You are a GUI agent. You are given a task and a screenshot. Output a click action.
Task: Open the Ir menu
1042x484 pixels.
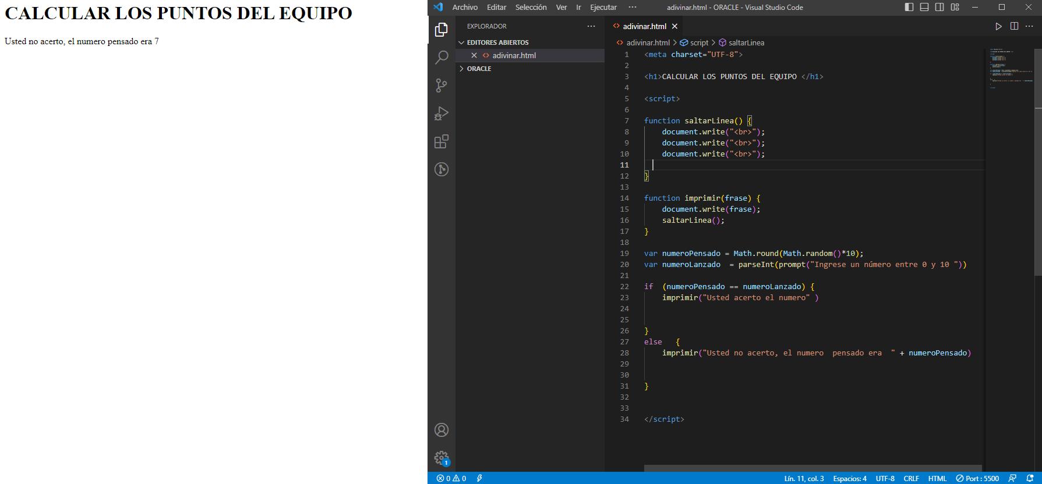(x=578, y=7)
